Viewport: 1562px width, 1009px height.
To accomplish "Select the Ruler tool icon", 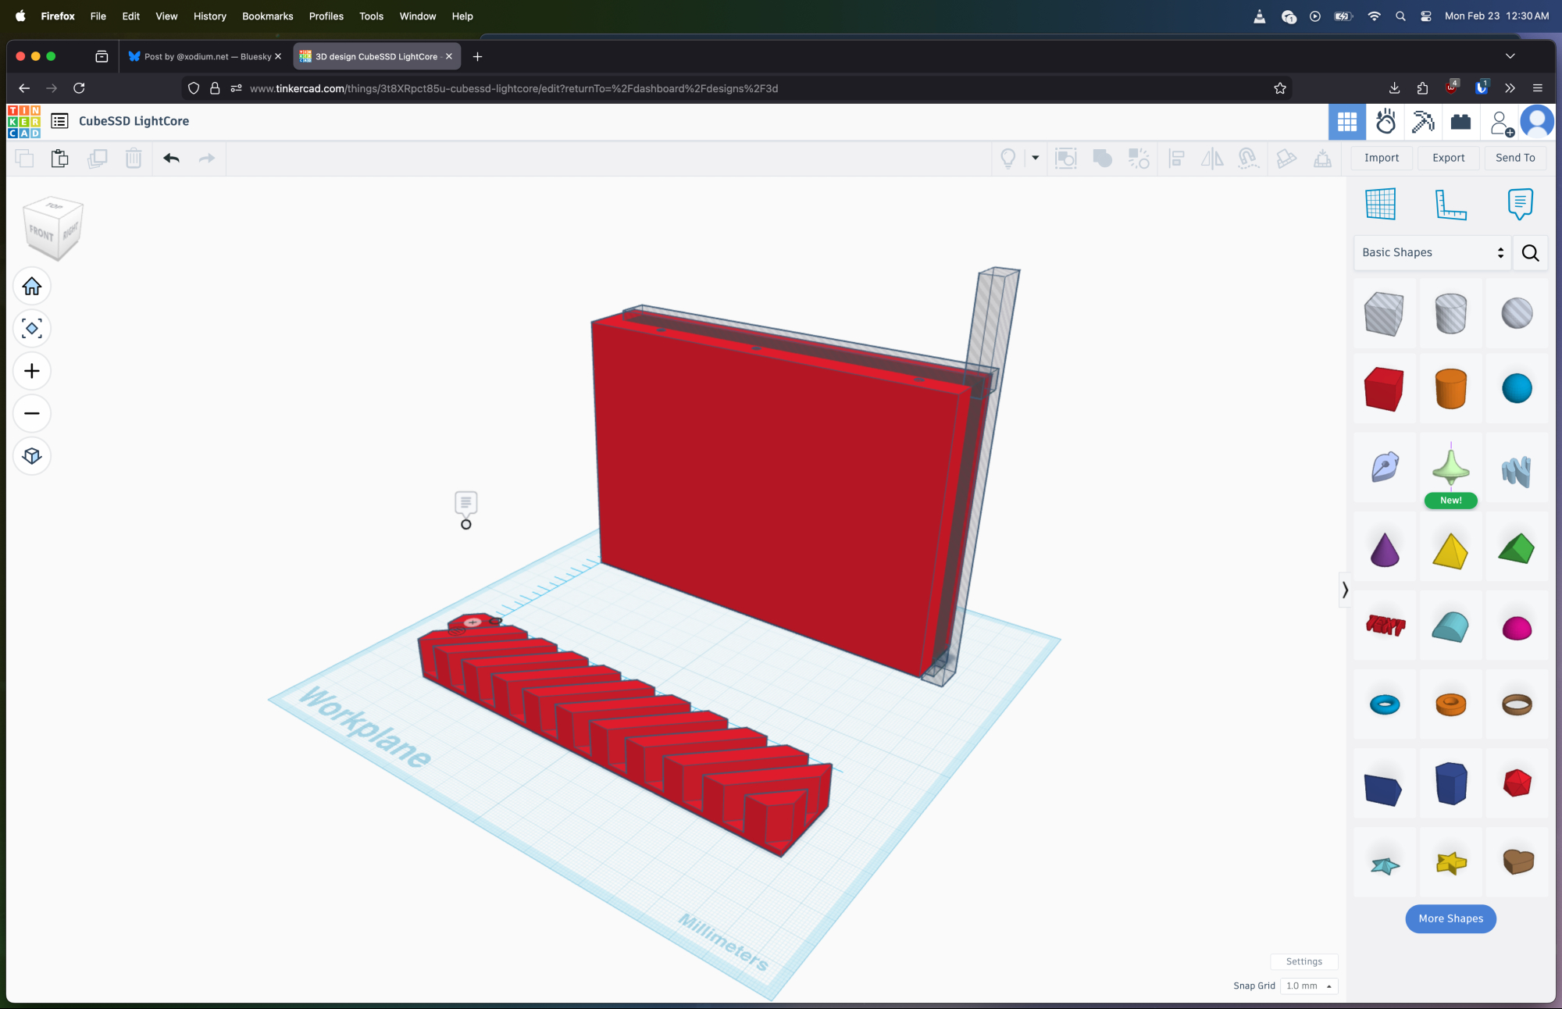I will click(1450, 204).
